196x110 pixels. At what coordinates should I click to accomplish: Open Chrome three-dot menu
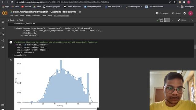point(193,2)
